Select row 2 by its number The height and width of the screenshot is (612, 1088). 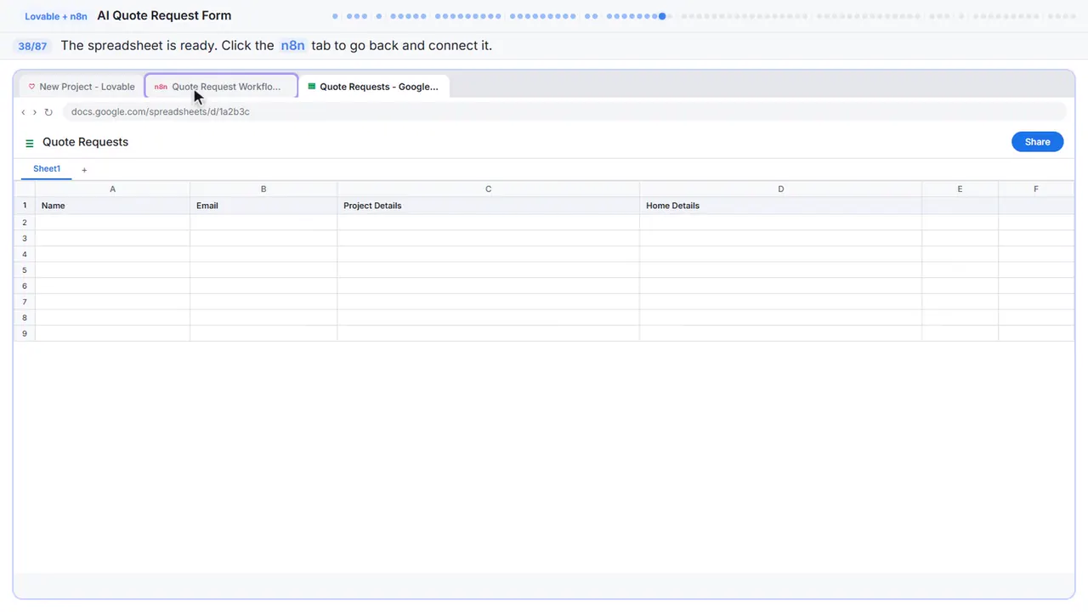tap(25, 222)
